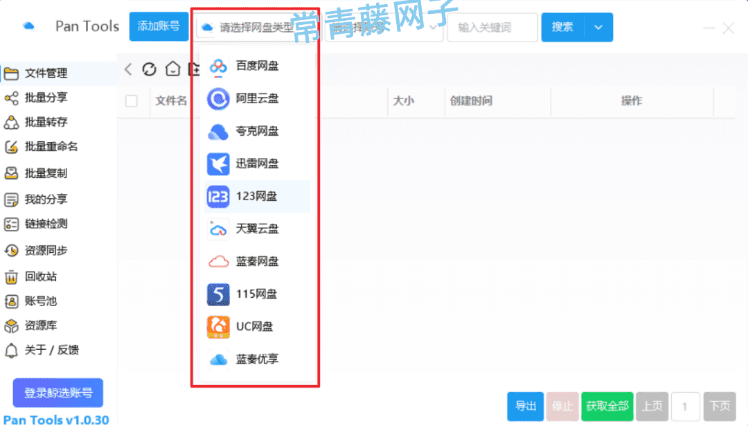Image resolution: width=748 pixels, height=426 pixels.
Task: Minimize the Pan Tools window
Action: pos(709,28)
